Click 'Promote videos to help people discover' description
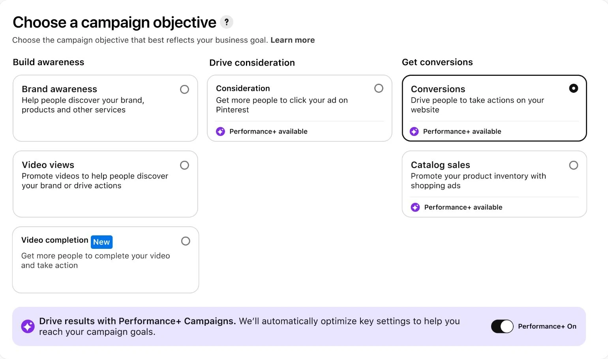 (x=95, y=181)
